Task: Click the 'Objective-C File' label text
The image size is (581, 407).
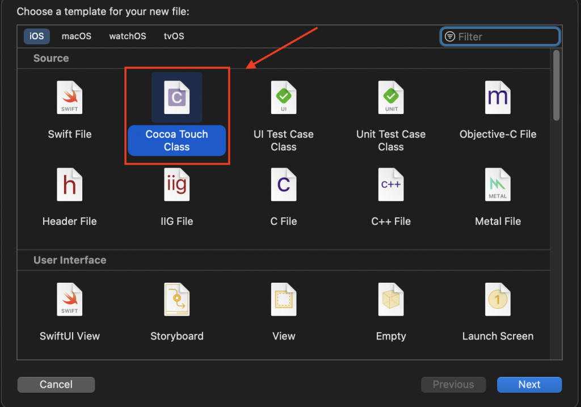Action: pos(498,134)
